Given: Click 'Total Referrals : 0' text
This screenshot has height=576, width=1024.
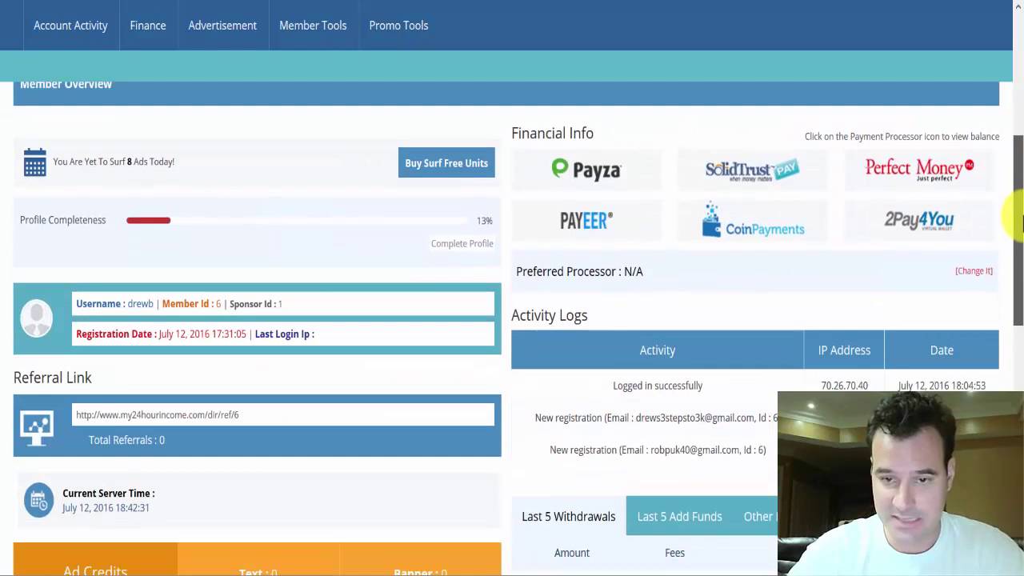Looking at the screenshot, I should point(126,440).
